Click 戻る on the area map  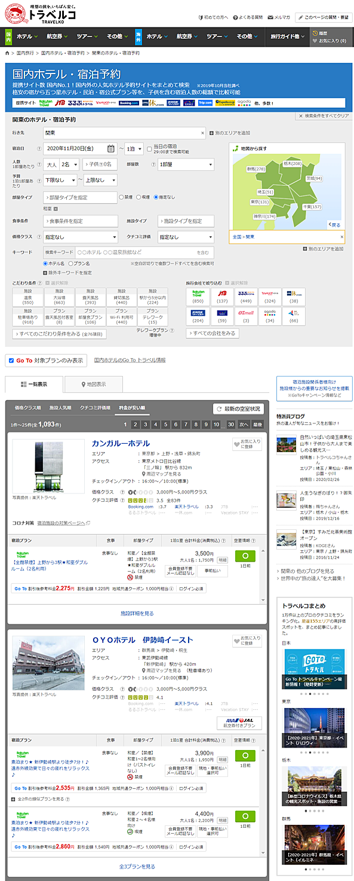[334, 225]
